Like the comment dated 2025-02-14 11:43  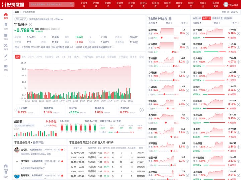[x=62, y=161]
